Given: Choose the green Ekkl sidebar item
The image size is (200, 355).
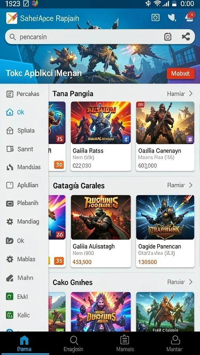Looking at the screenshot, I should (x=17, y=297).
